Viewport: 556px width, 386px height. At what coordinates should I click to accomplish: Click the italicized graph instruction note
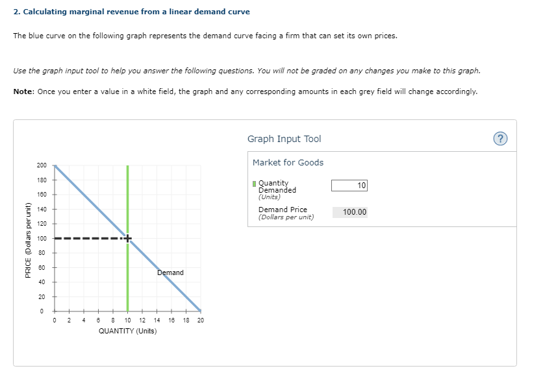click(247, 71)
